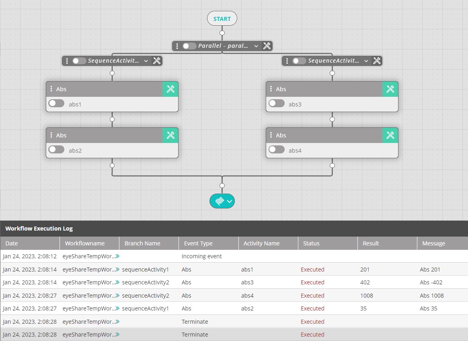Click the START node

222,19
